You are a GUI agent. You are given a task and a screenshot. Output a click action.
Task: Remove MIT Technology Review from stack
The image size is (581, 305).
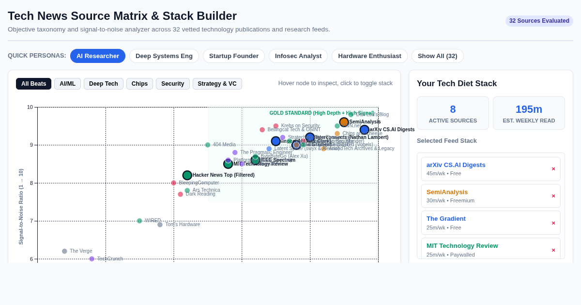[x=553, y=250]
